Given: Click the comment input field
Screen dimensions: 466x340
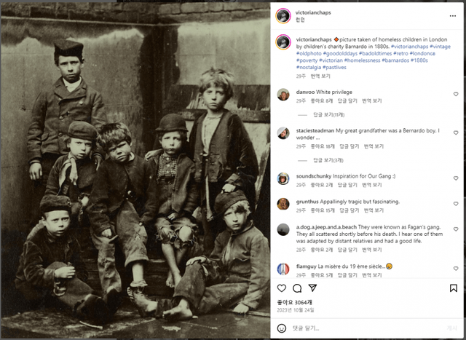Looking at the screenshot, I should (x=367, y=328).
